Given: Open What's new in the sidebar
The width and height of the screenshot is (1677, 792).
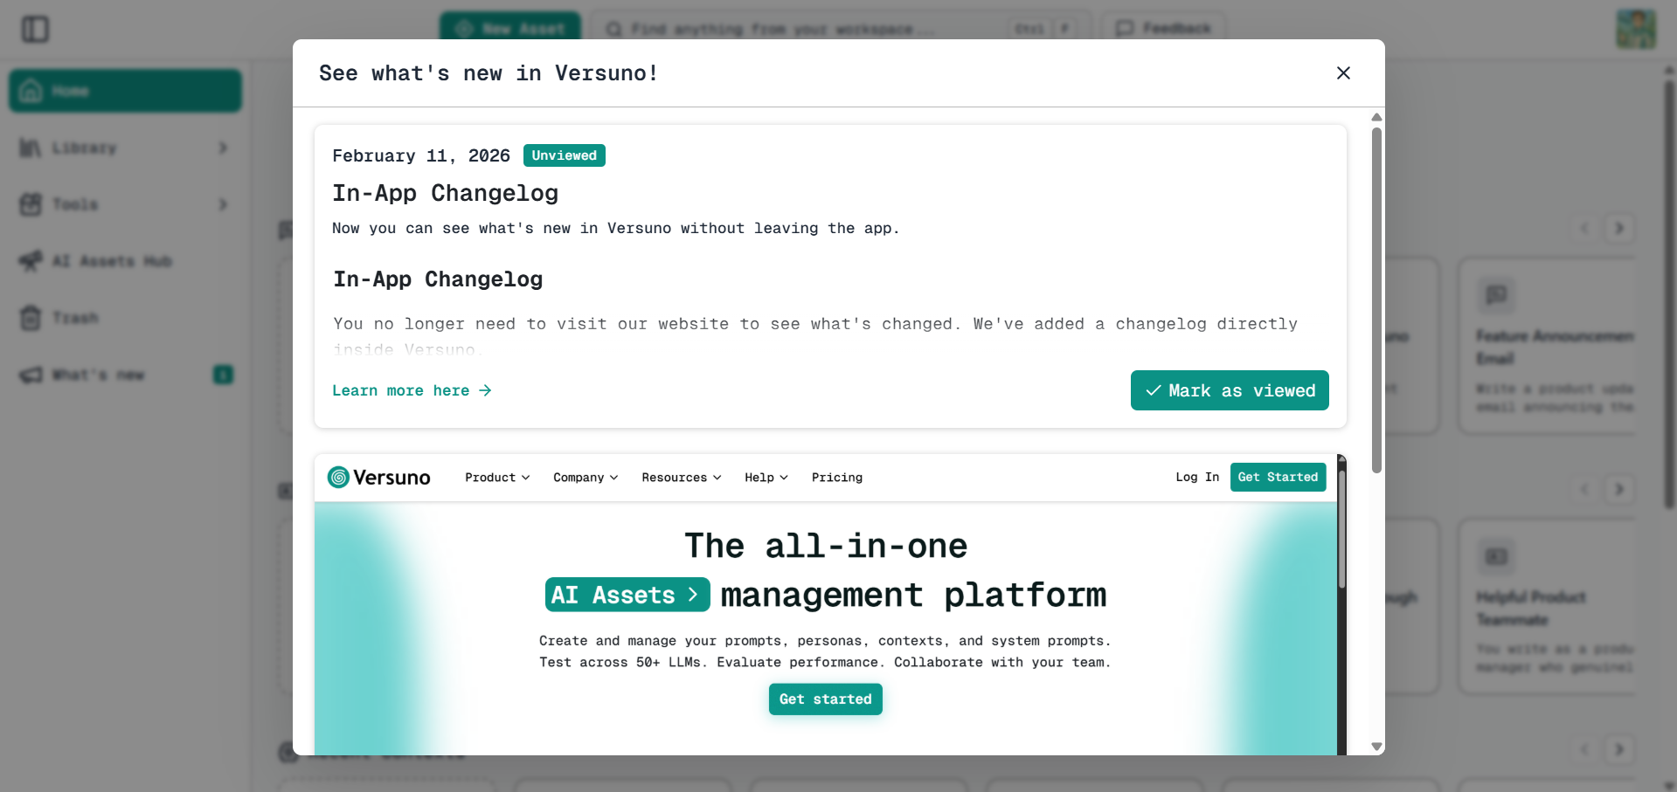Looking at the screenshot, I should pos(125,375).
